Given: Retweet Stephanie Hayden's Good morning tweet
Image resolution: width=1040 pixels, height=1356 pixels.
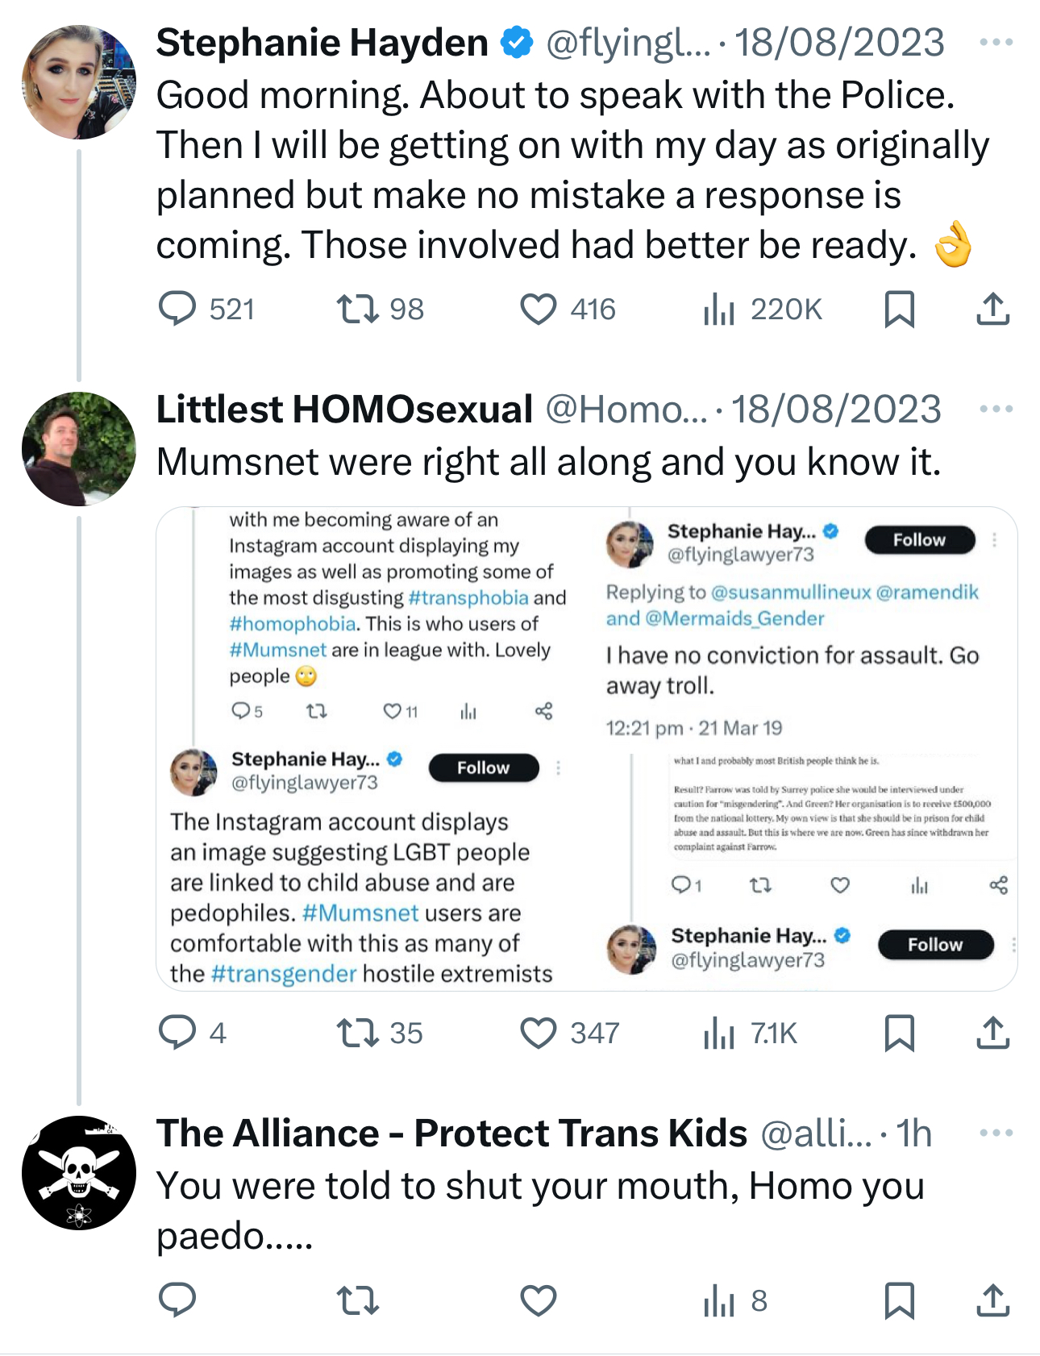Looking at the screenshot, I should 358,309.
